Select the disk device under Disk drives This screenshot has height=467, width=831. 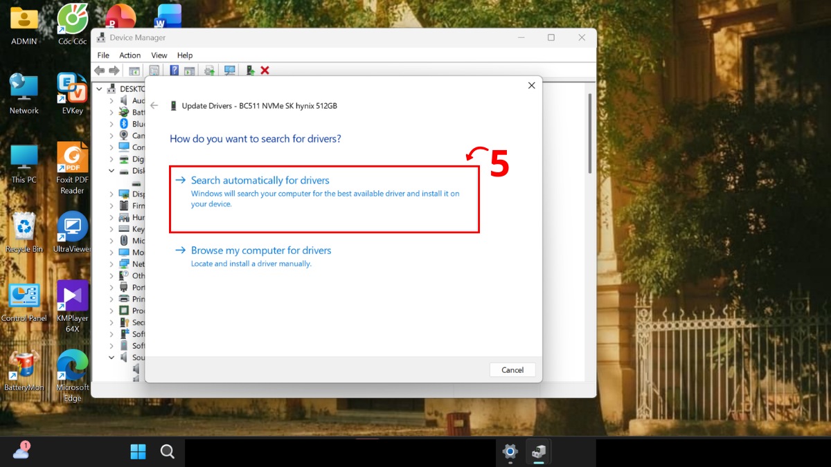click(136, 183)
